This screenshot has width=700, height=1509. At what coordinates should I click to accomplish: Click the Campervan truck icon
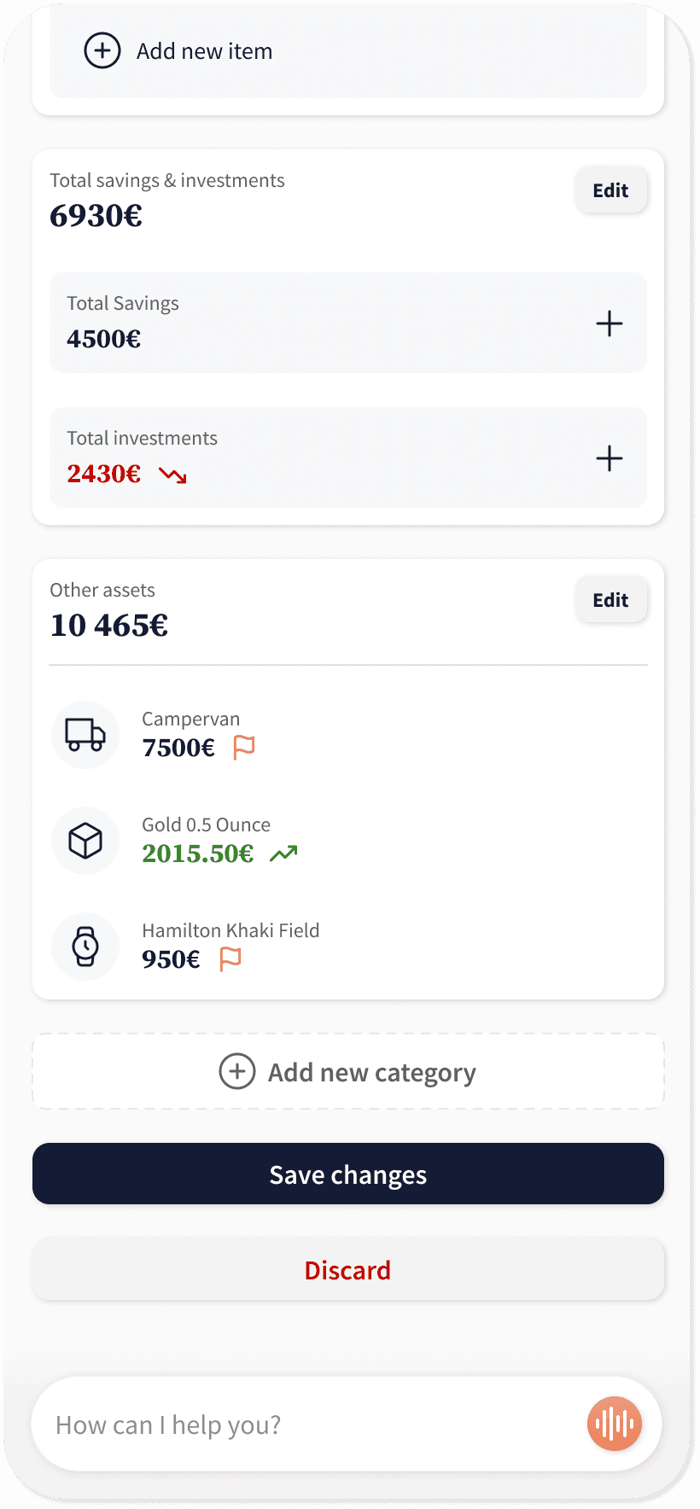point(85,735)
